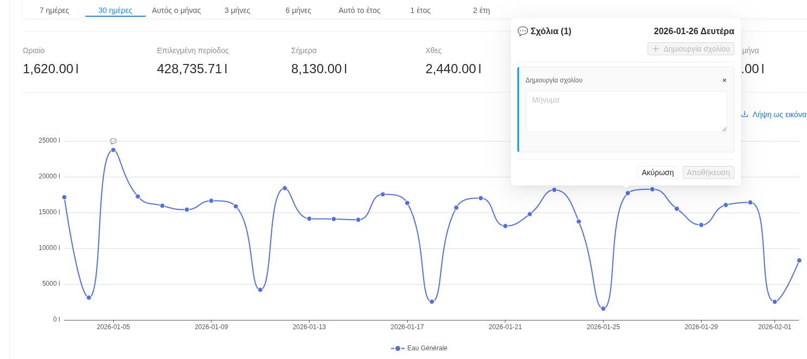Screen dimensions: 807x359
Task: Click the Λήψη ως εικόνα link
Action: tap(779, 114)
